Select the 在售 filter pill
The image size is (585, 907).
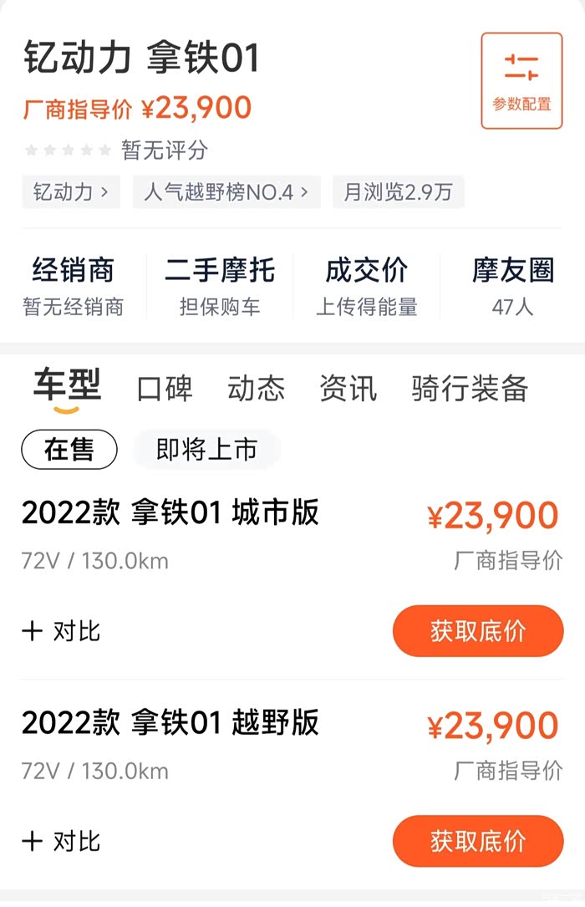pos(69,450)
